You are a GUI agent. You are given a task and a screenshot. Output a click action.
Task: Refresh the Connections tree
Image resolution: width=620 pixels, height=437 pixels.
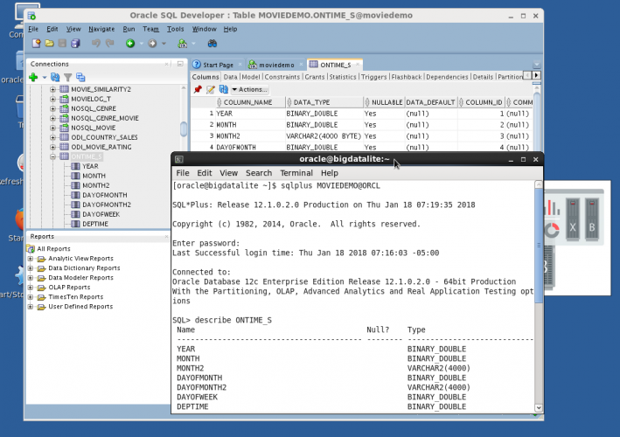(x=55, y=78)
